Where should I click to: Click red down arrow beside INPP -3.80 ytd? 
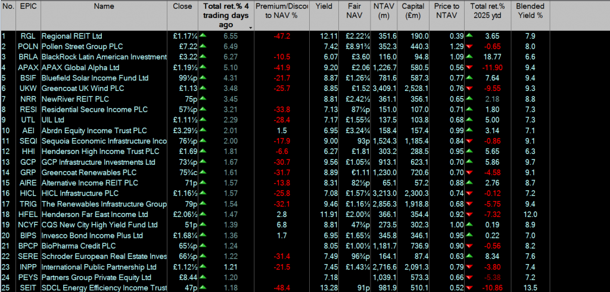click(470, 267)
